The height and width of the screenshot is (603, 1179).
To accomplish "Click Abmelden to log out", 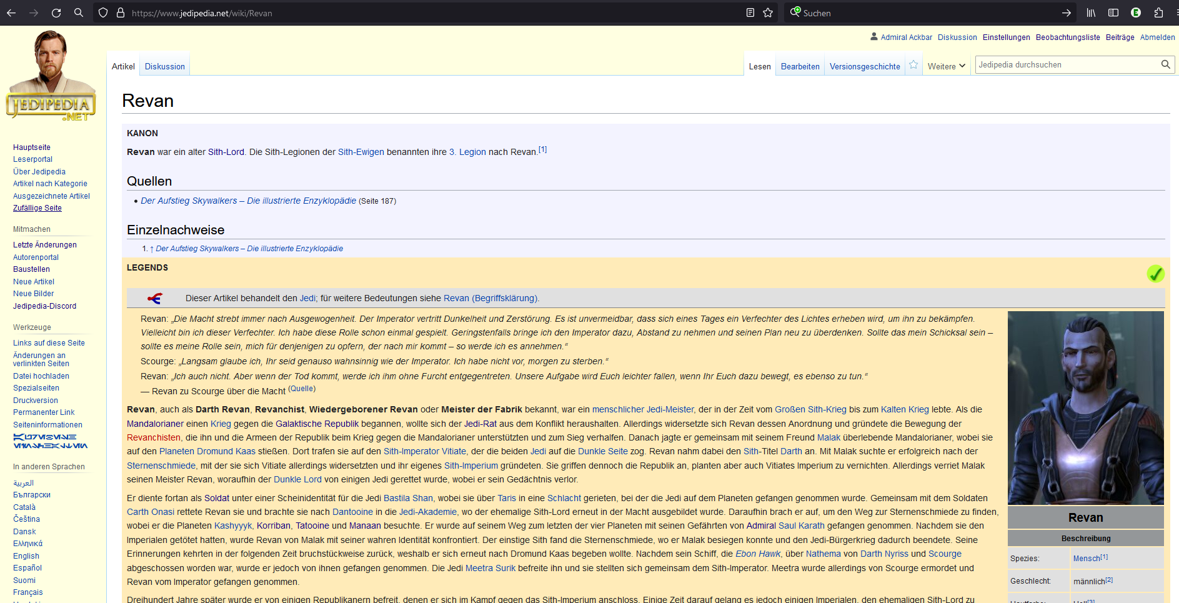I will point(1157,37).
